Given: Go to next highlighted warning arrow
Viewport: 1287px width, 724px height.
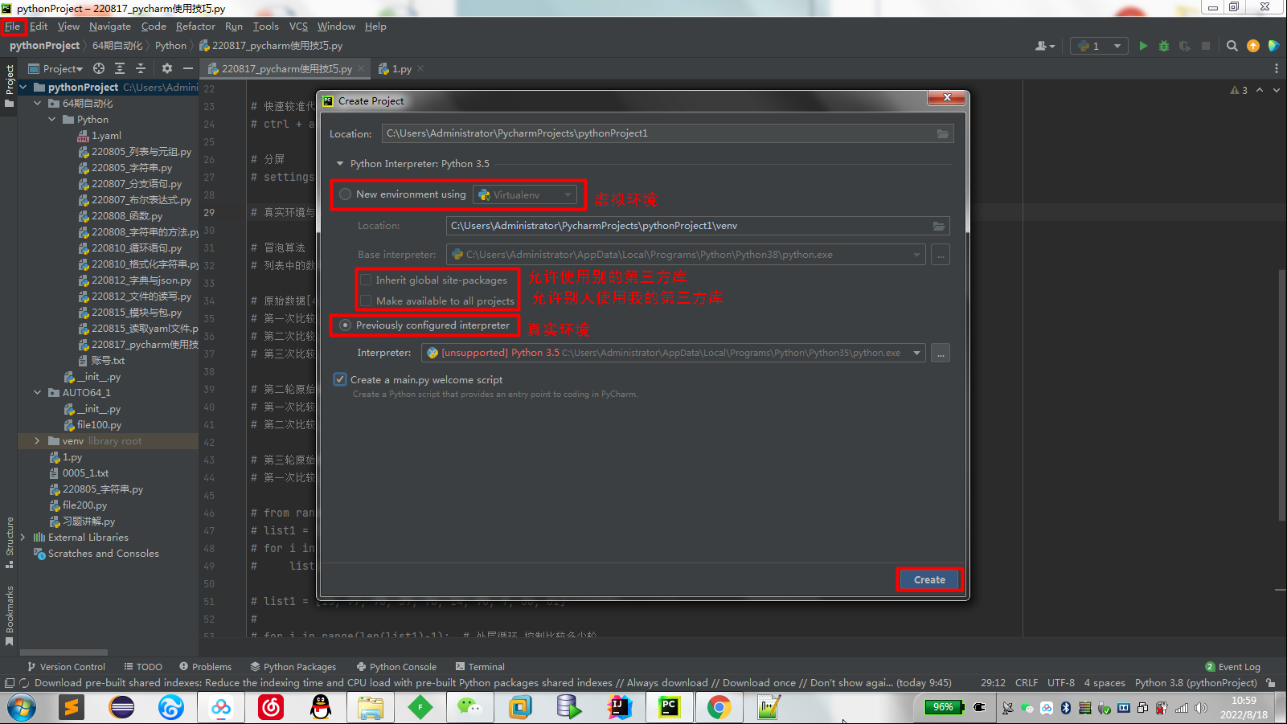Looking at the screenshot, I should [1276, 90].
